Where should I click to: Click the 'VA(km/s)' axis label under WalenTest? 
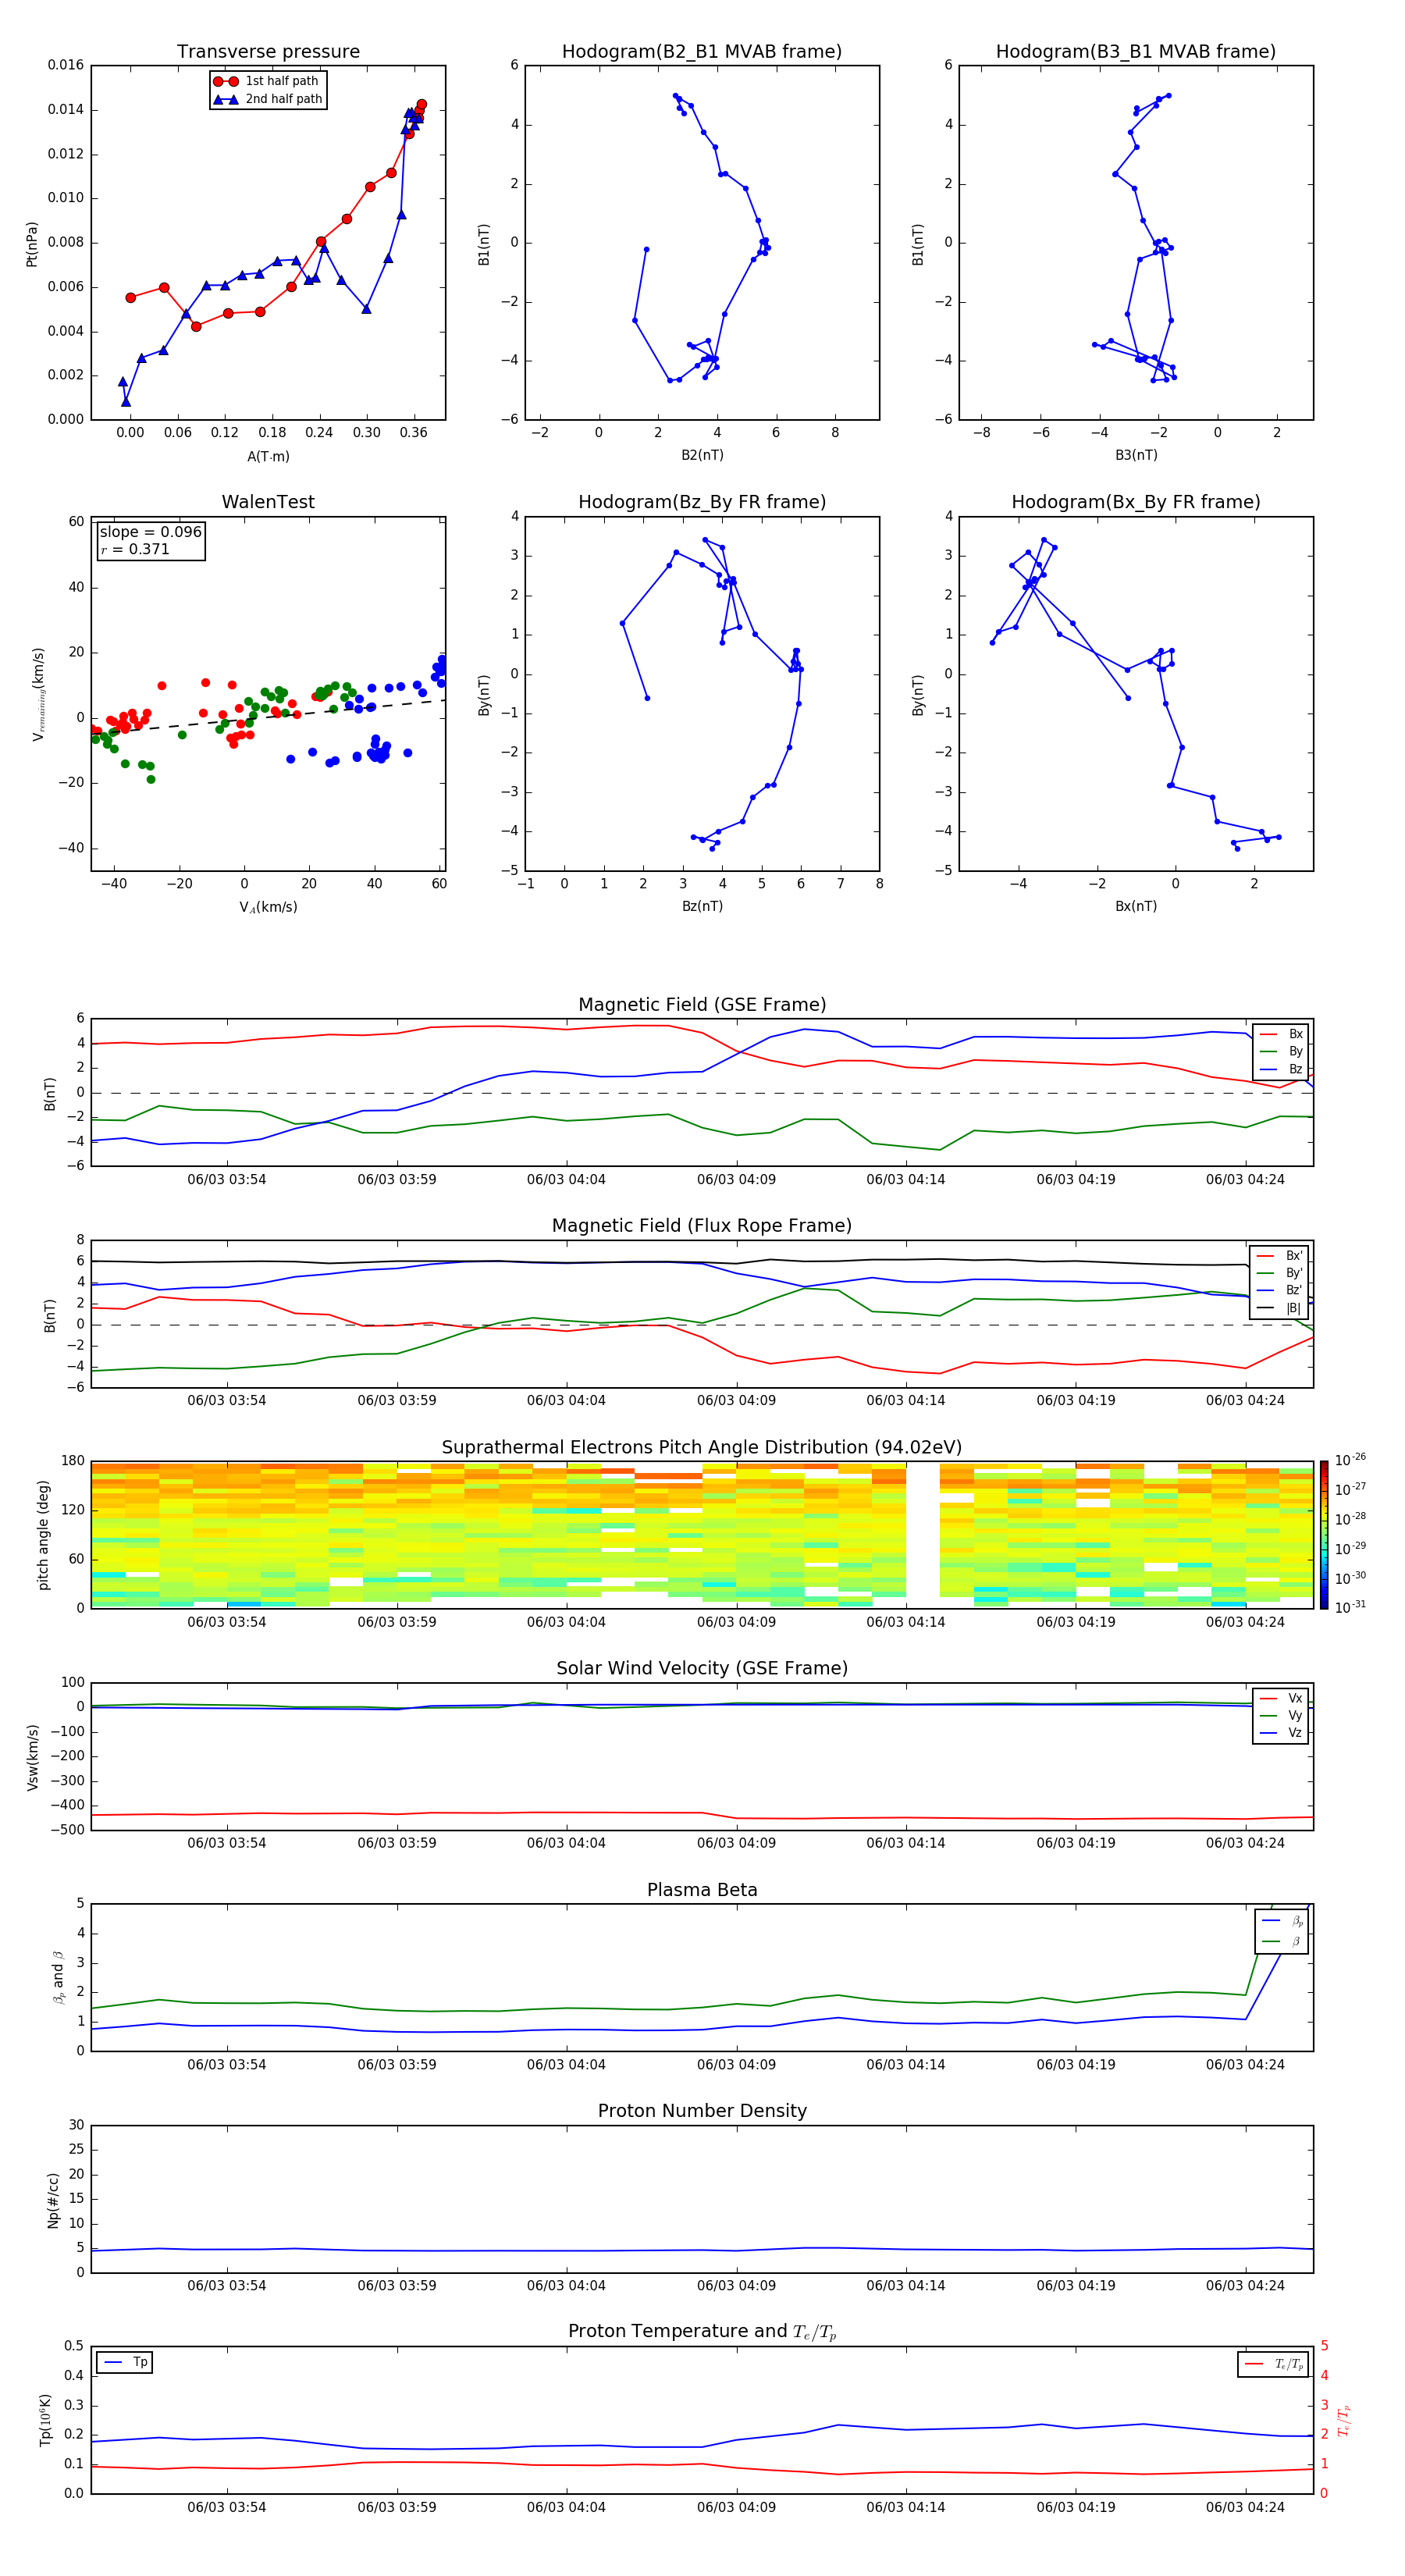tap(268, 907)
